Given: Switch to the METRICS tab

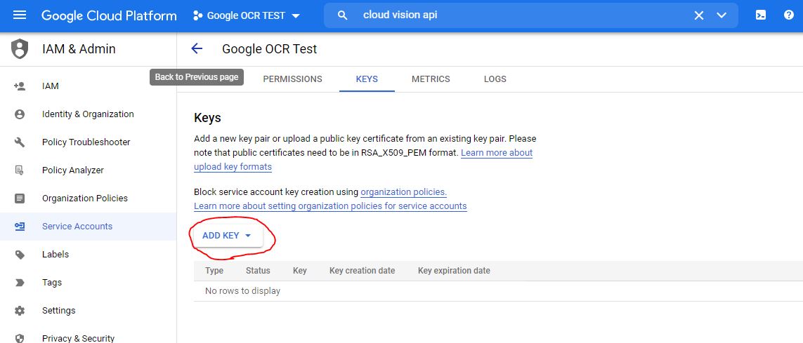Looking at the screenshot, I should [431, 79].
